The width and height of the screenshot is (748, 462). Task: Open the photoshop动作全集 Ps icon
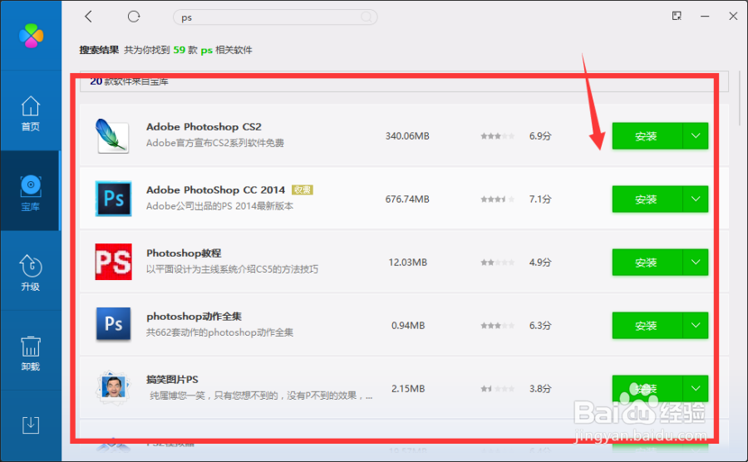(114, 324)
